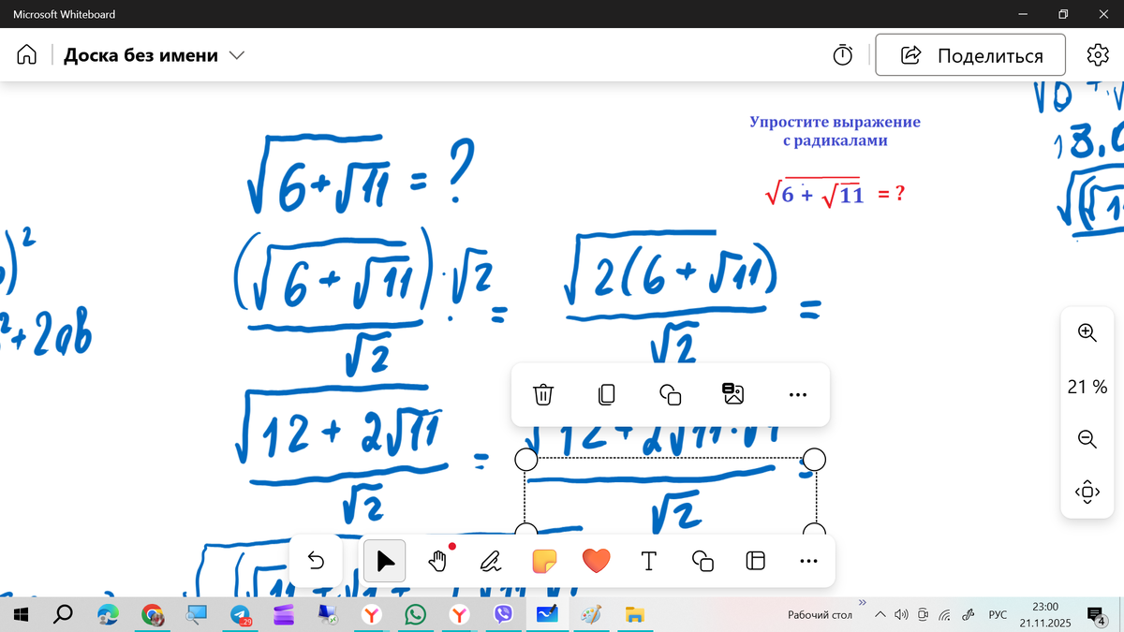Expand 'Рабочий стол' toolbar chevron
Screen dimensions: 1124x632
[x=862, y=602]
